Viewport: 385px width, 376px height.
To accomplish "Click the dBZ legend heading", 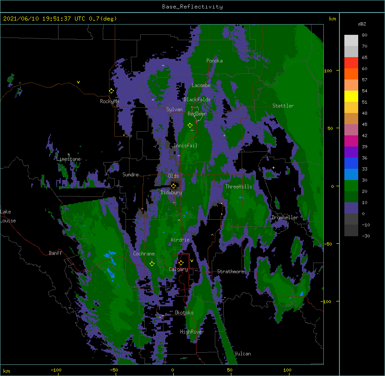I will coord(362,24).
